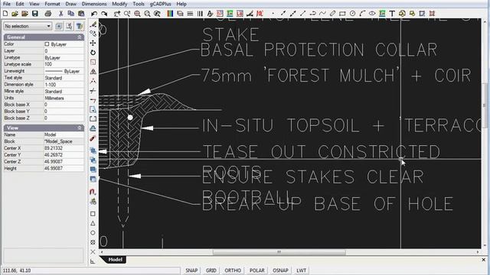Click the Cut (scissors) icon
This screenshot has width=490, height=275.
coord(61,14)
